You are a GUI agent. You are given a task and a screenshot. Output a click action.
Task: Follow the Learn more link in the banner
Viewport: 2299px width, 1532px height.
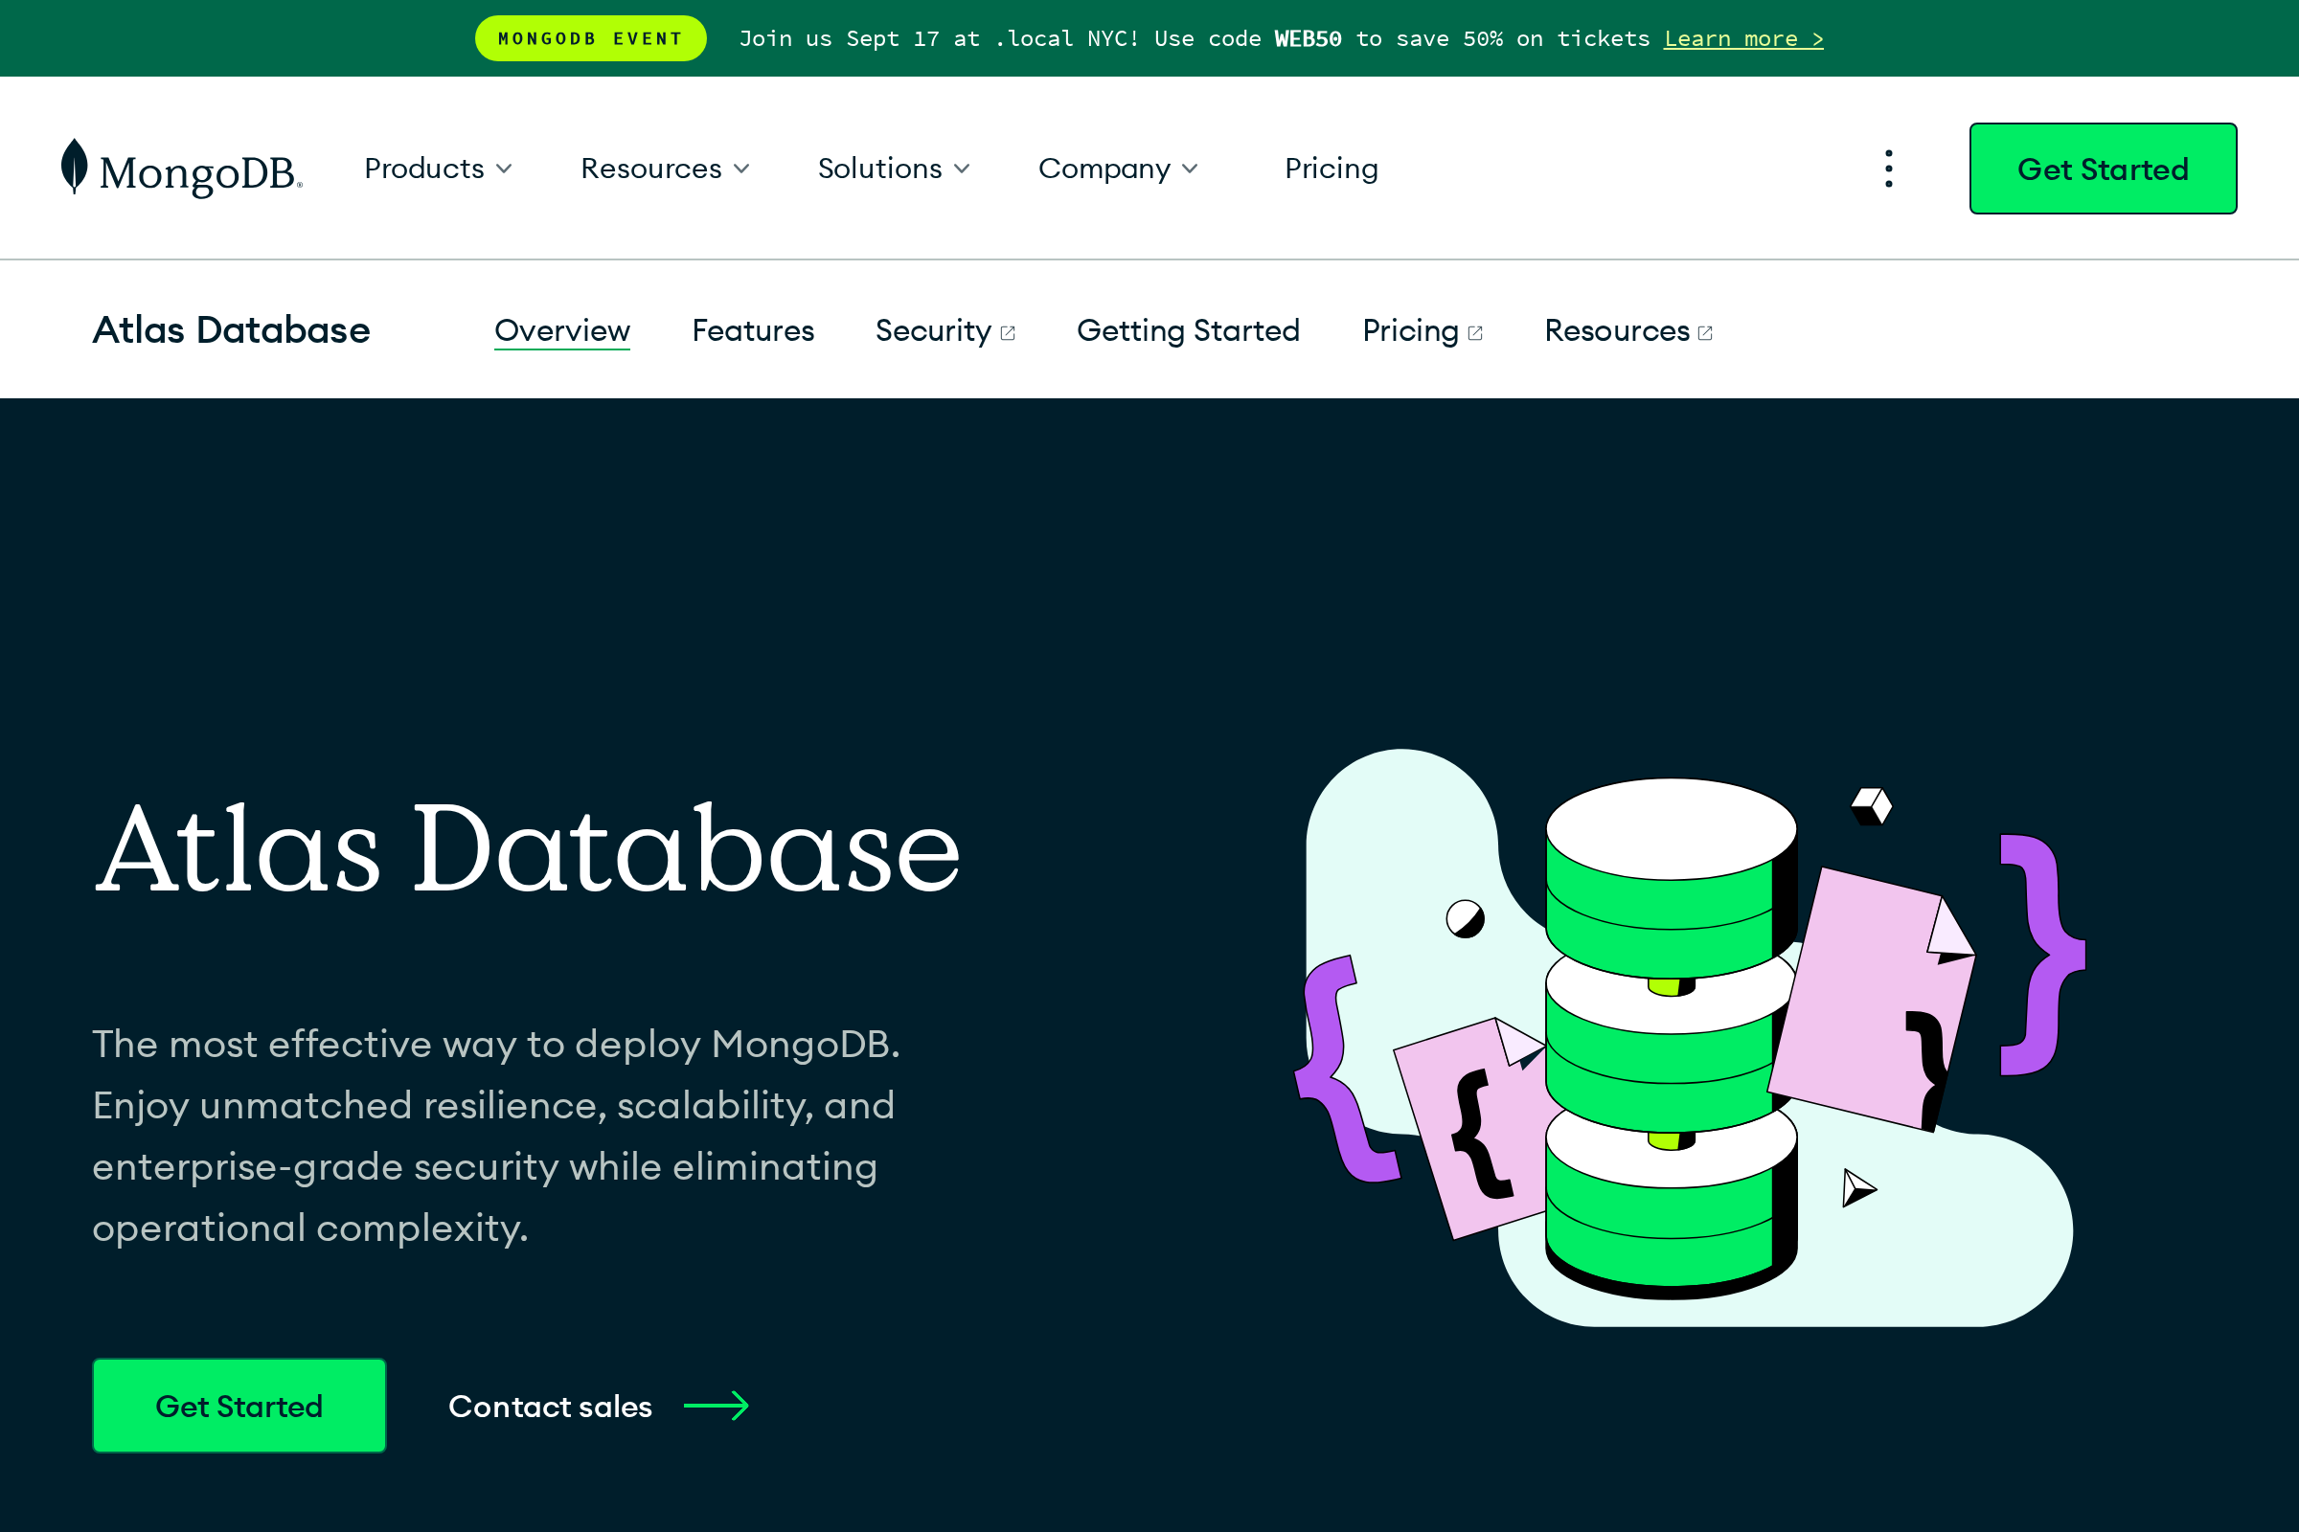[x=1742, y=38]
